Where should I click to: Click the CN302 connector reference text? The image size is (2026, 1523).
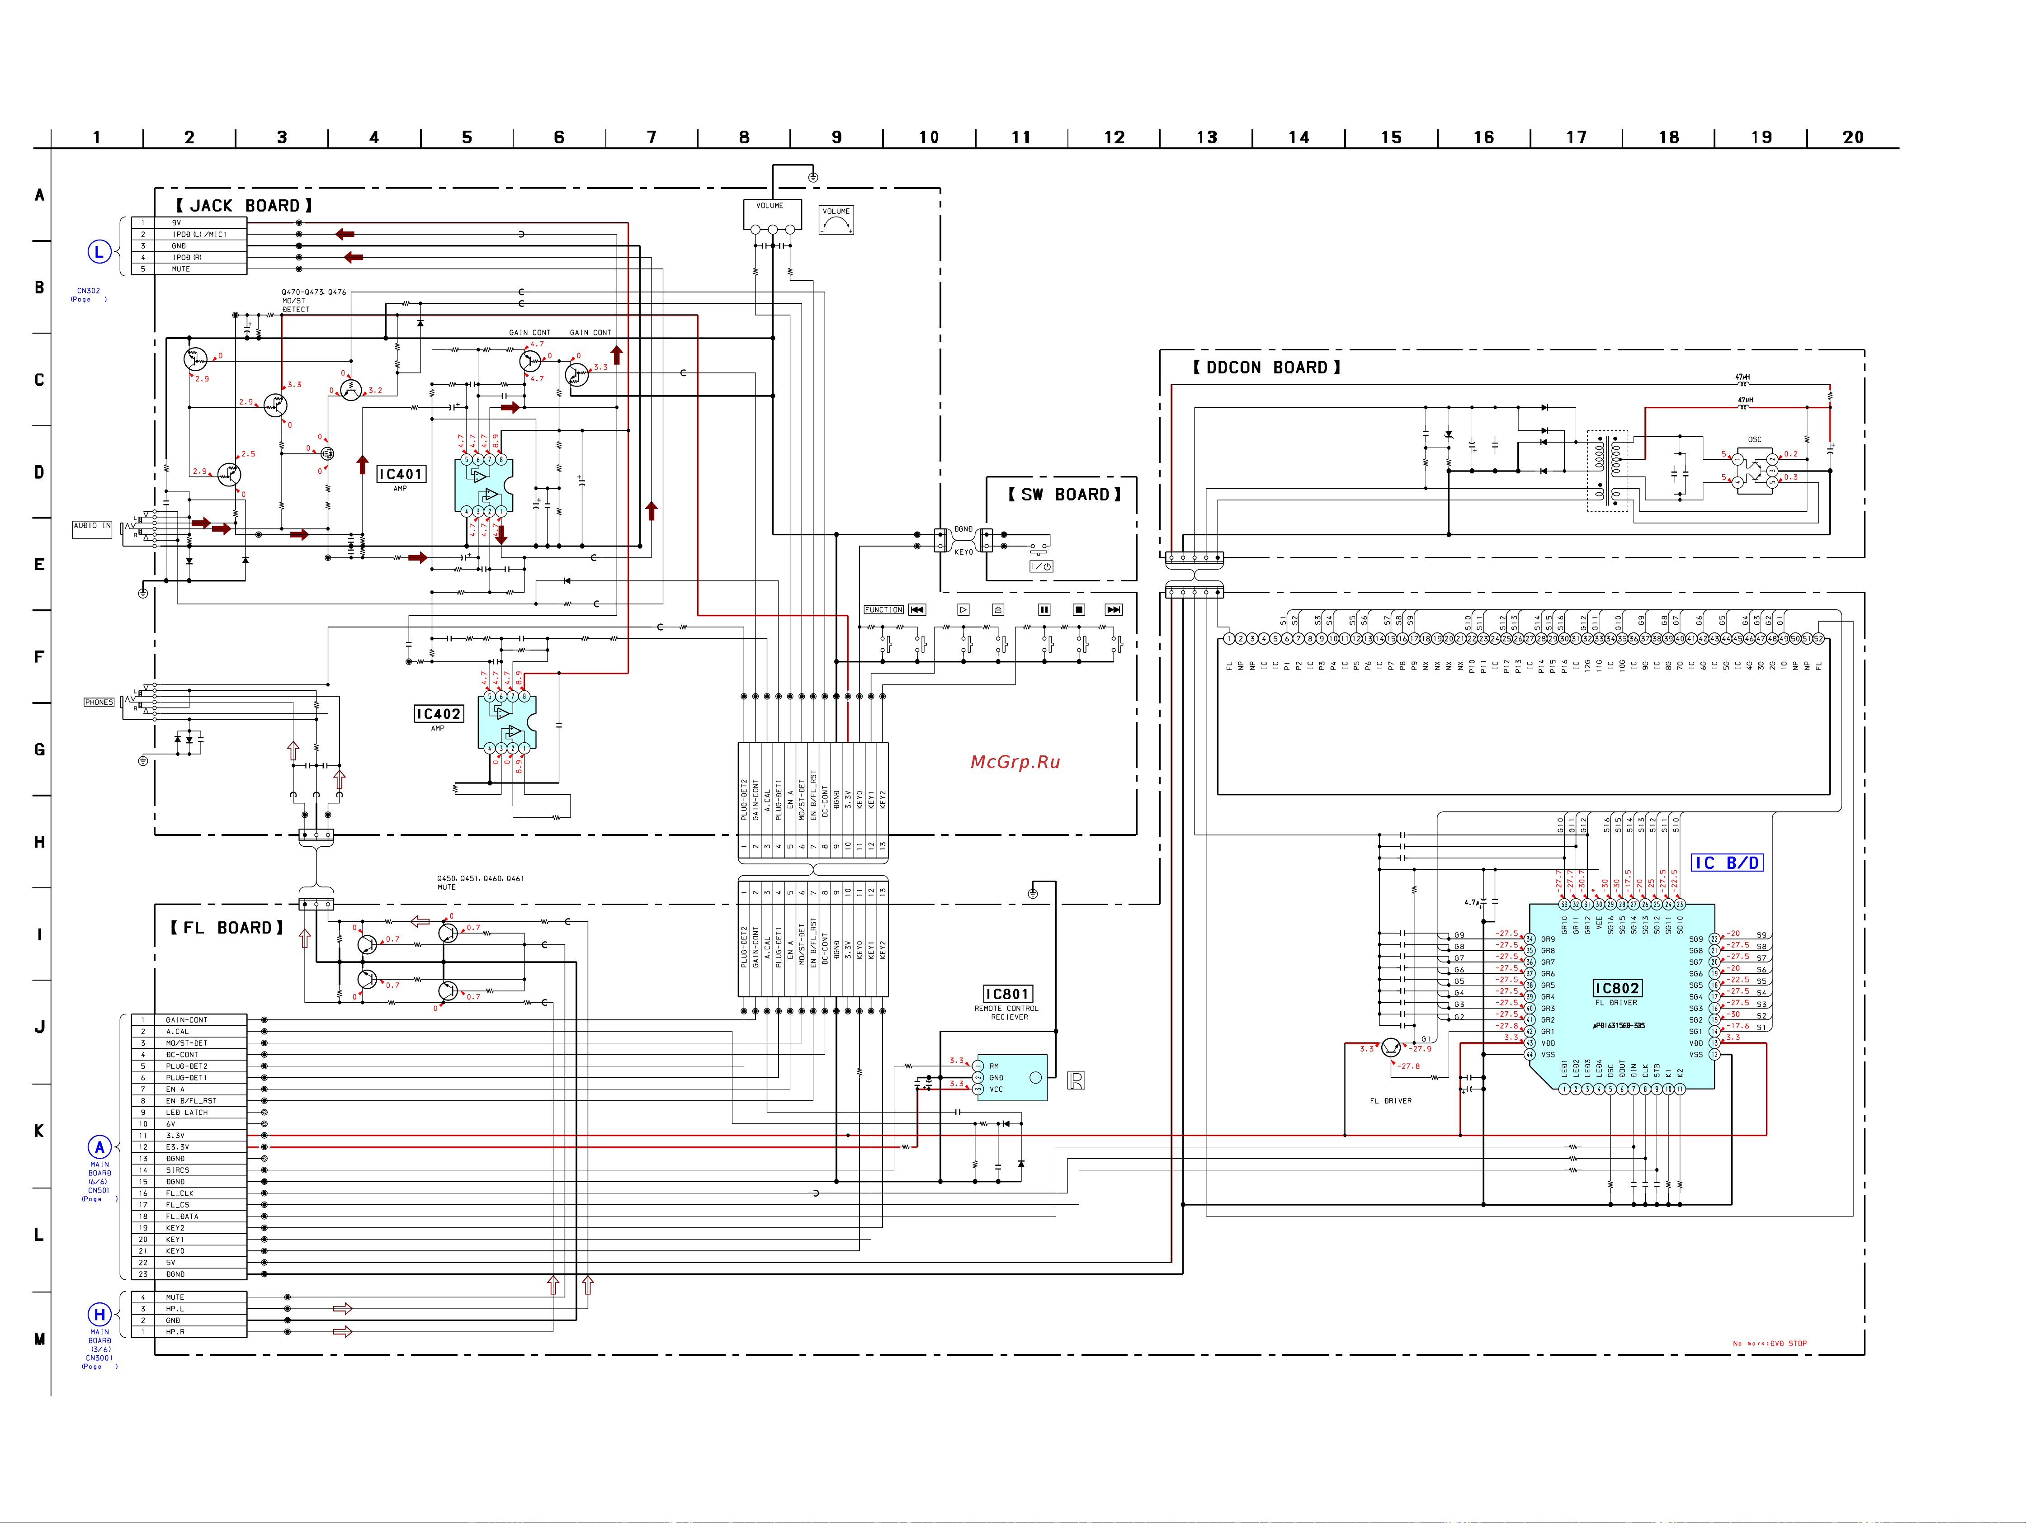tap(89, 290)
